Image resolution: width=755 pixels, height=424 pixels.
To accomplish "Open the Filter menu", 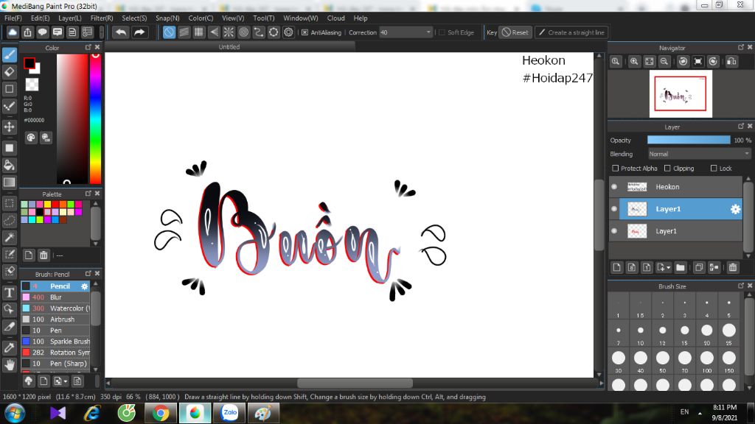I will (102, 18).
